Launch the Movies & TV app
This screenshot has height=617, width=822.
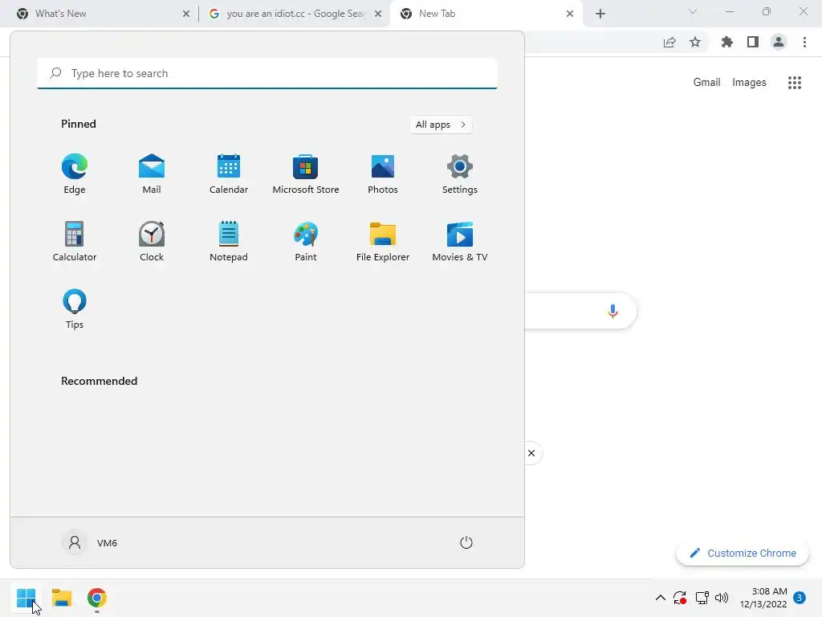(460, 241)
